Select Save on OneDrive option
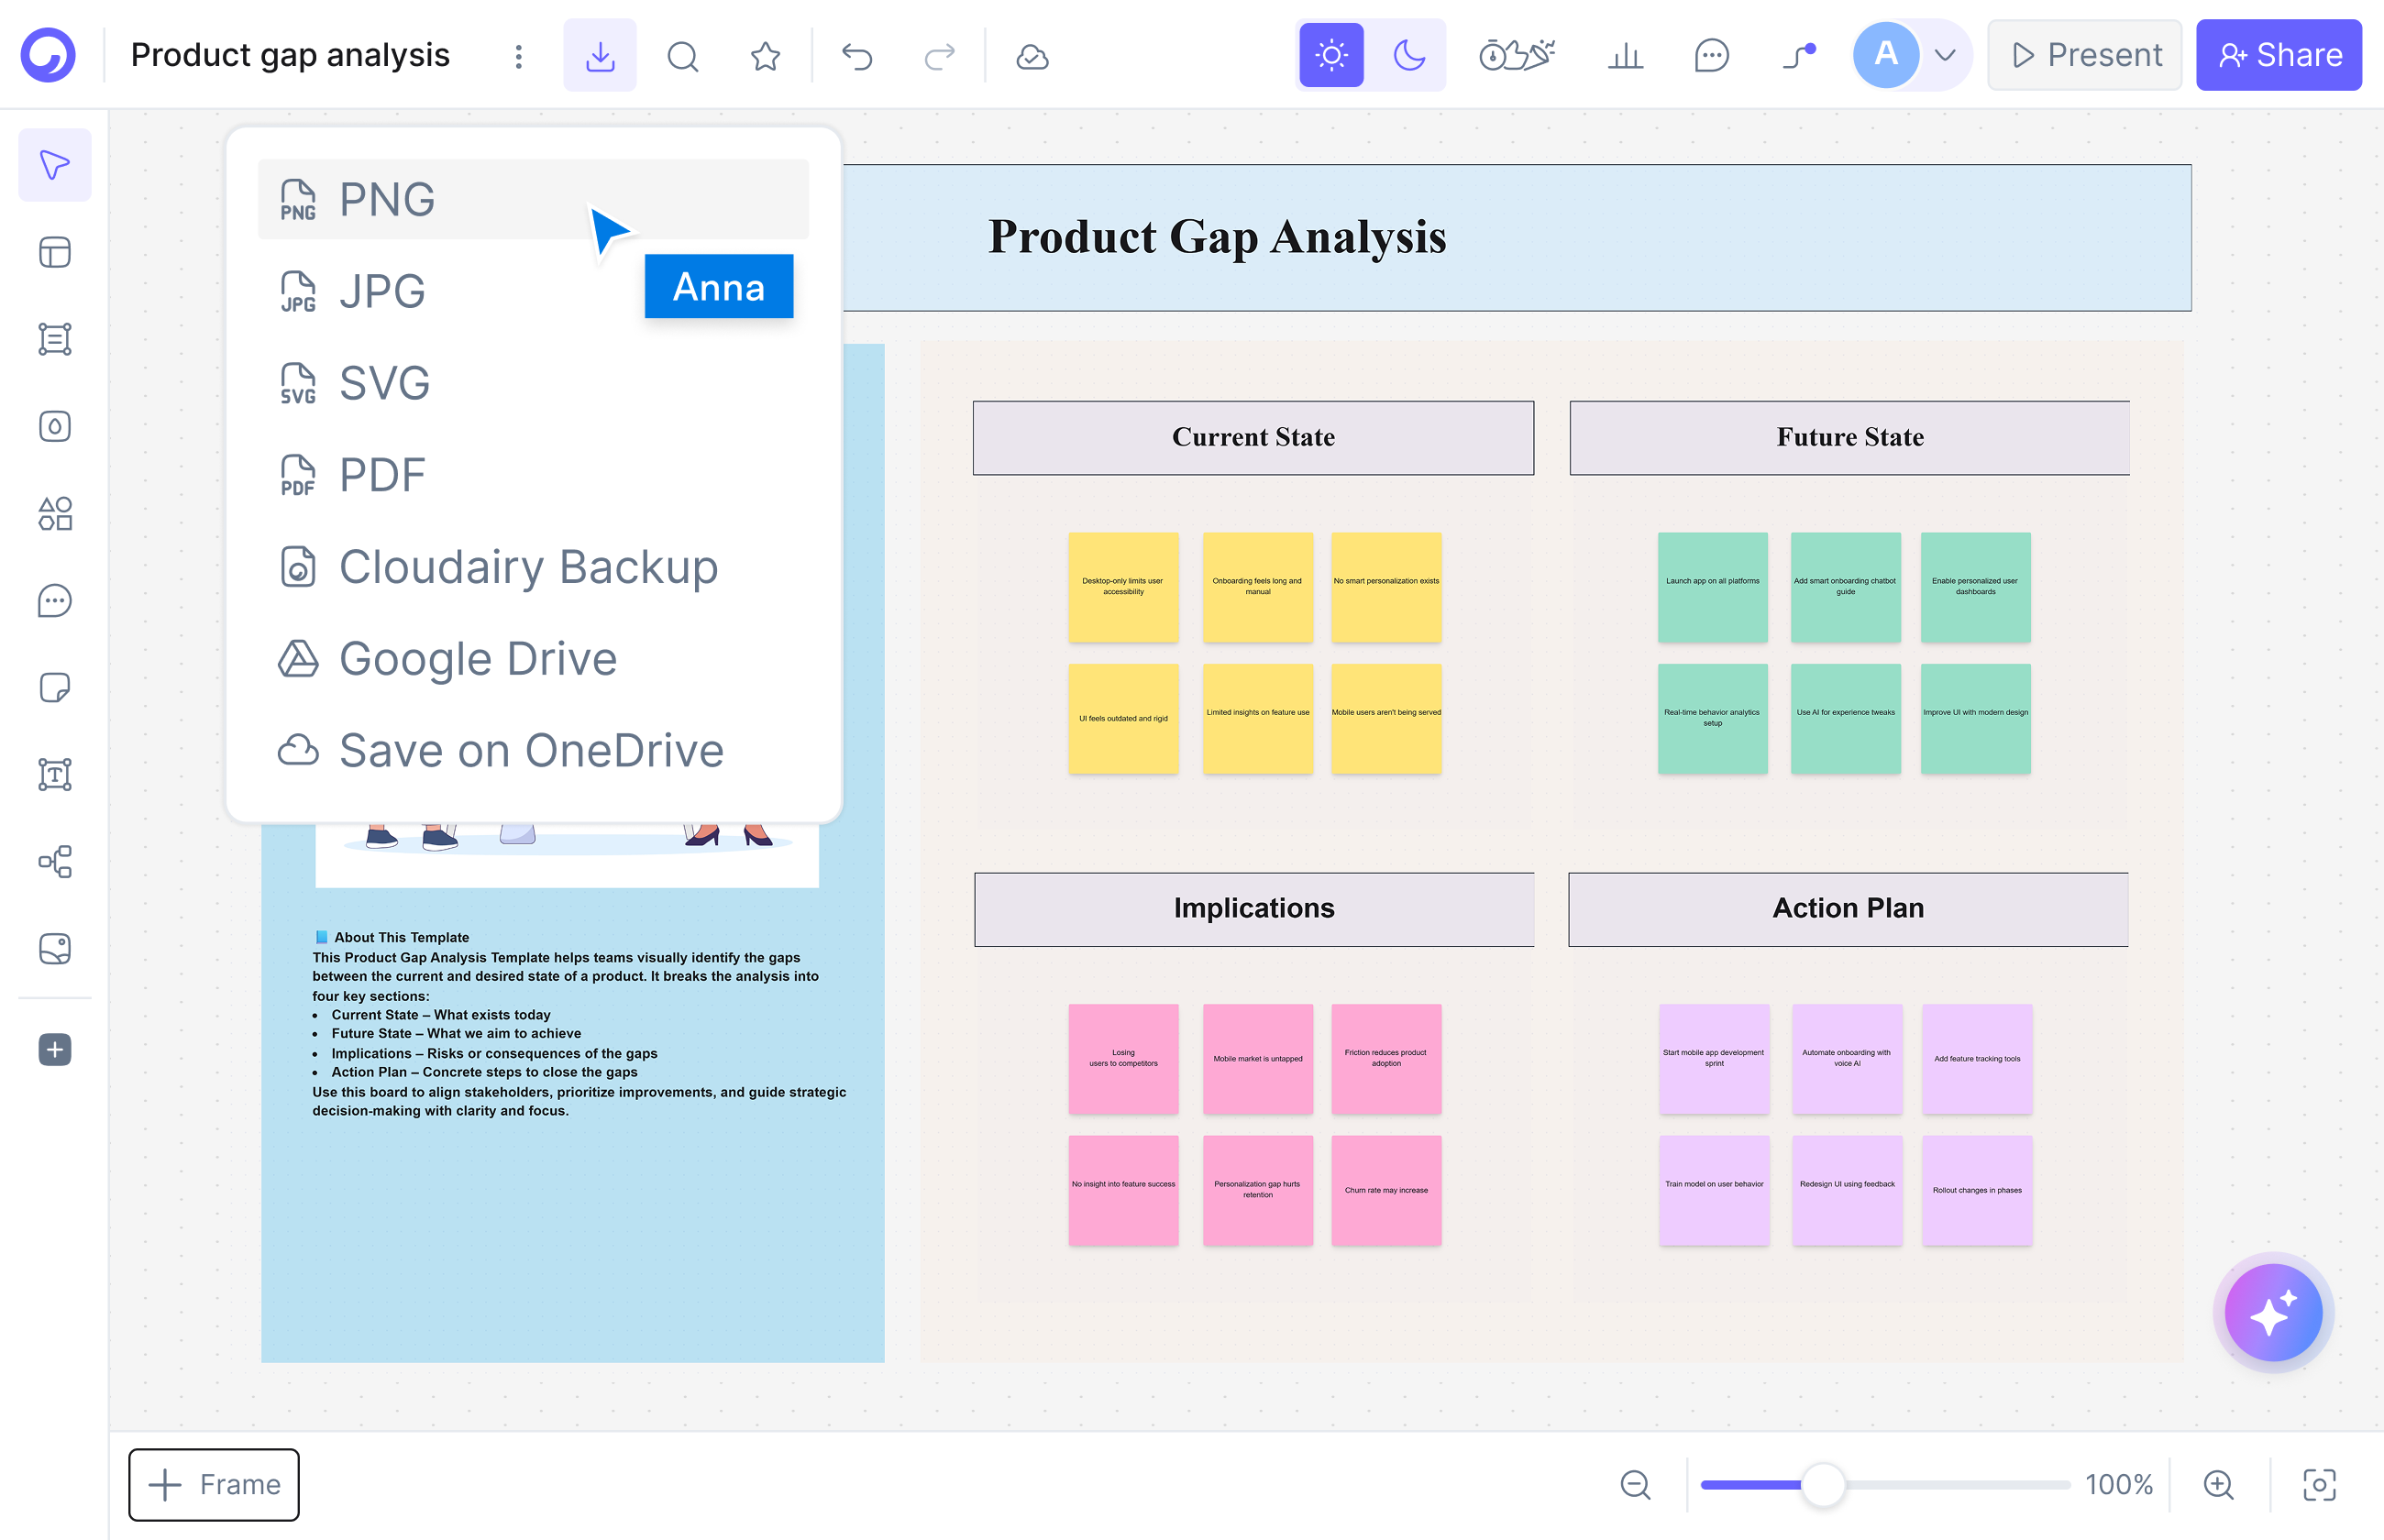The height and width of the screenshot is (1540, 2384). pyautogui.click(x=533, y=751)
